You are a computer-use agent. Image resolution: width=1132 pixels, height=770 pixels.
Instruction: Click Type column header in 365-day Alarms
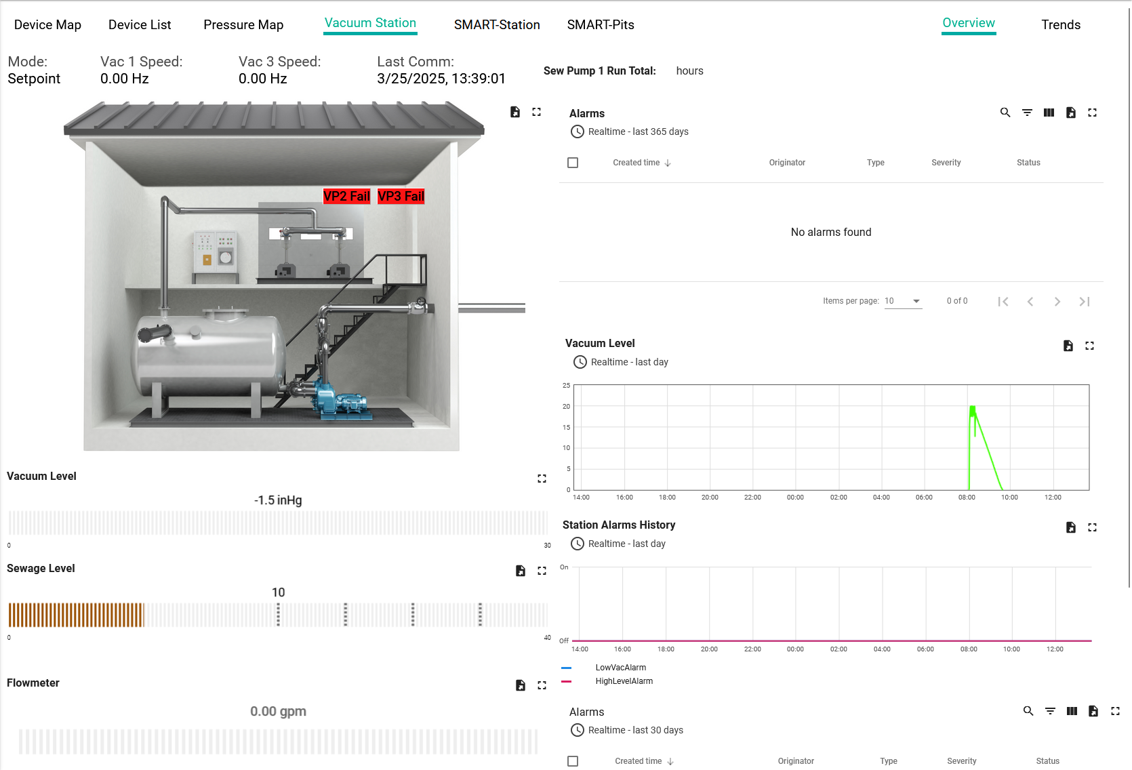point(875,163)
